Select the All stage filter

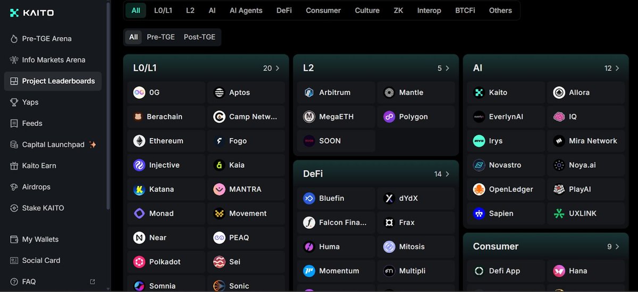[133, 37]
